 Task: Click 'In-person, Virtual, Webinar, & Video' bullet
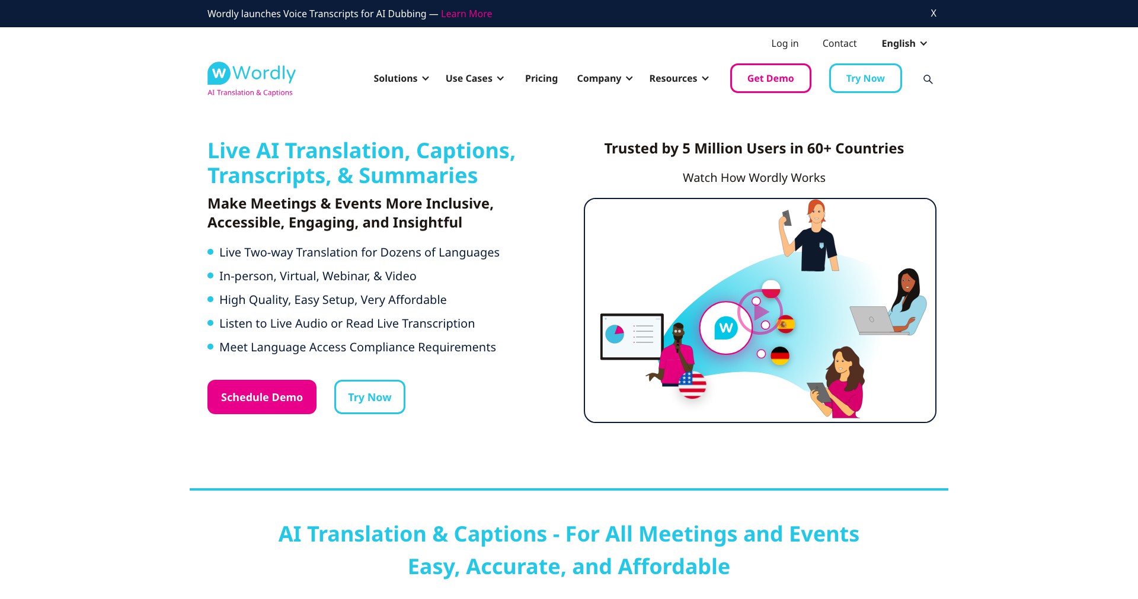tap(318, 276)
